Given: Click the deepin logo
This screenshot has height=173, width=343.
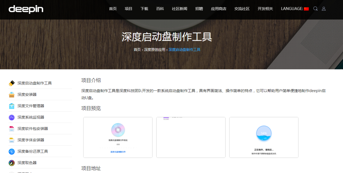Looking at the screenshot, I should point(26,9).
